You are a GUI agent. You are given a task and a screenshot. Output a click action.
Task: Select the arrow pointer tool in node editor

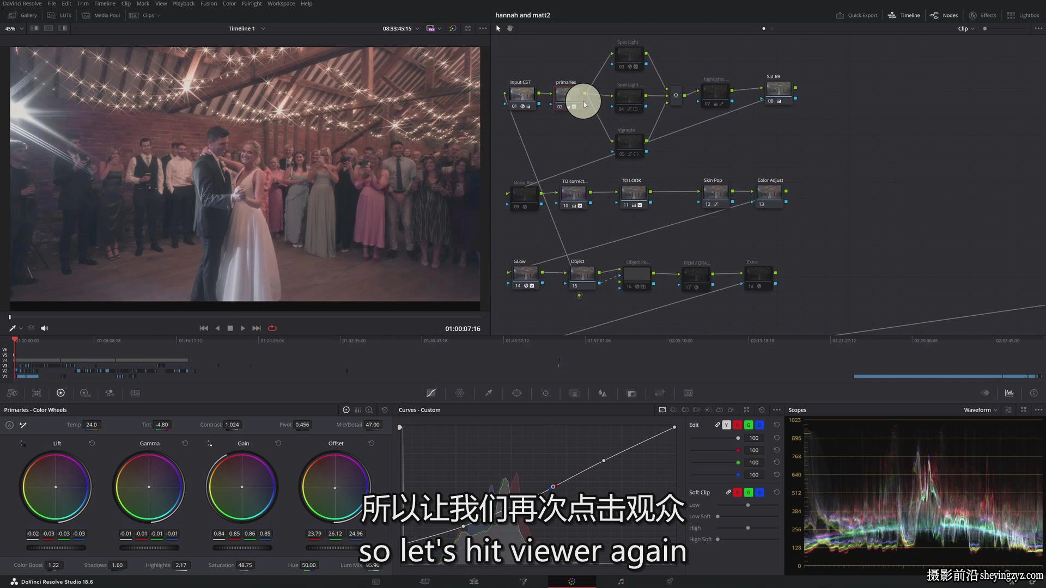(498, 28)
